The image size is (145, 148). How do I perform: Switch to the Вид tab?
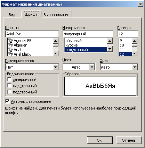(12, 15)
